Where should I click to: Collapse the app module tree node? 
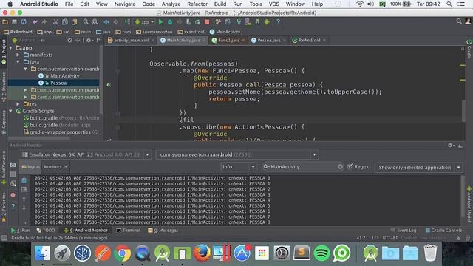(x=11, y=48)
